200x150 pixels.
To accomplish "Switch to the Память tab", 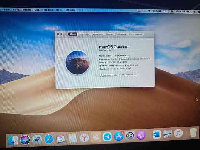I will click(109, 34).
